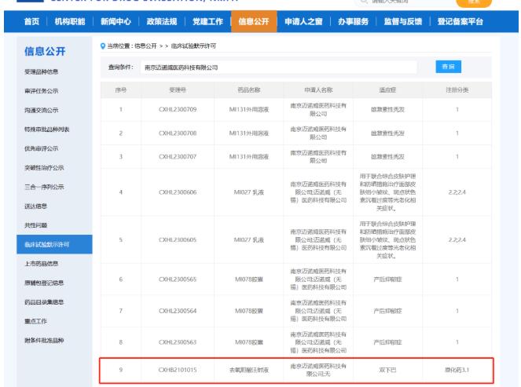Screen dimensions: 521x387
Task: Focus the 查询条件 input field
Action: pos(278,68)
